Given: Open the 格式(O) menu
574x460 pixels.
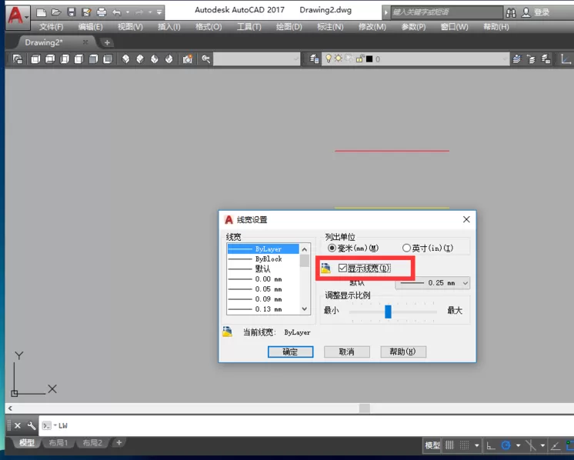Looking at the screenshot, I should point(209,27).
